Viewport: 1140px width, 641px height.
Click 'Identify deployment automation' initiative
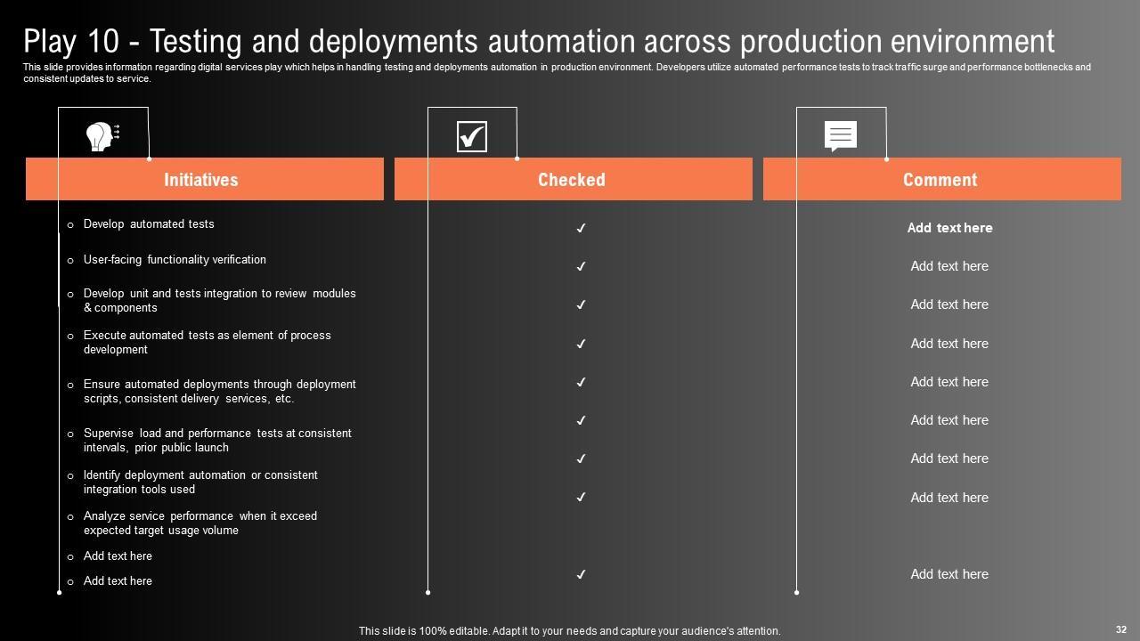coord(200,483)
